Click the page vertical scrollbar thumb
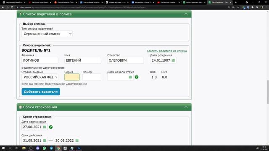Screen dimensions: 269x151 click(x=268, y=92)
